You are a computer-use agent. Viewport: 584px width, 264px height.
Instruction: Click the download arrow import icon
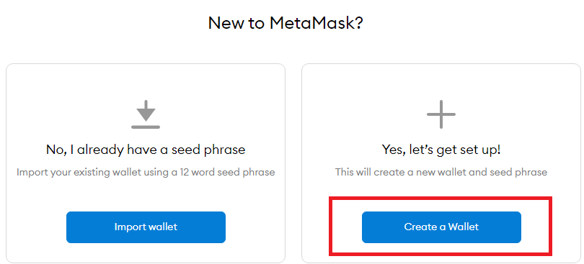146,114
